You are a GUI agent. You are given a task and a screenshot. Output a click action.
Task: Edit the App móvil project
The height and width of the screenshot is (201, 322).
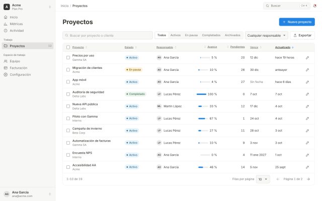(x=307, y=82)
